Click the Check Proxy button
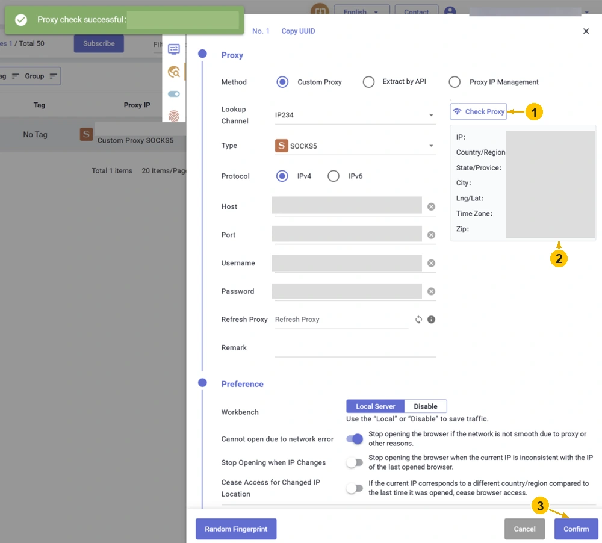Image resolution: width=602 pixels, height=543 pixels. [x=479, y=111]
